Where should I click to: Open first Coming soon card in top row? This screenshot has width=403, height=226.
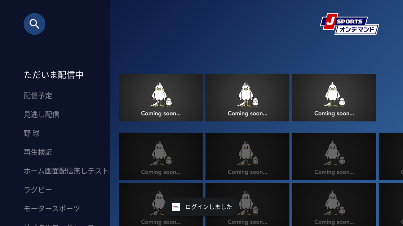pos(161,98)
